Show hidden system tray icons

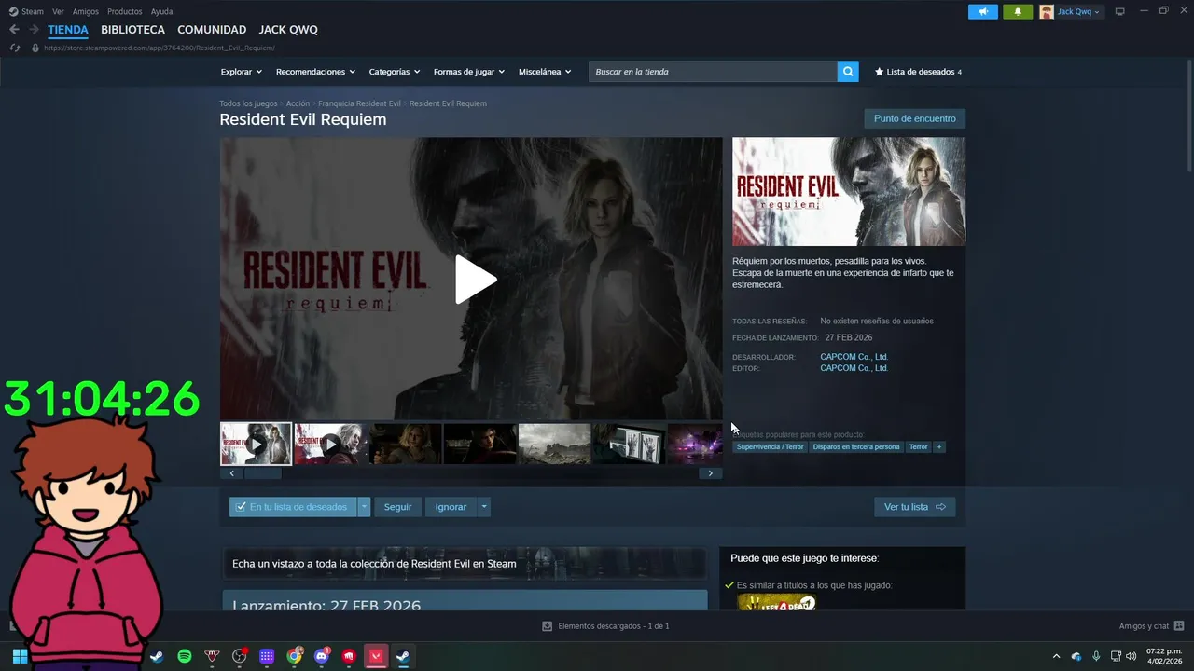point(1056,656)
